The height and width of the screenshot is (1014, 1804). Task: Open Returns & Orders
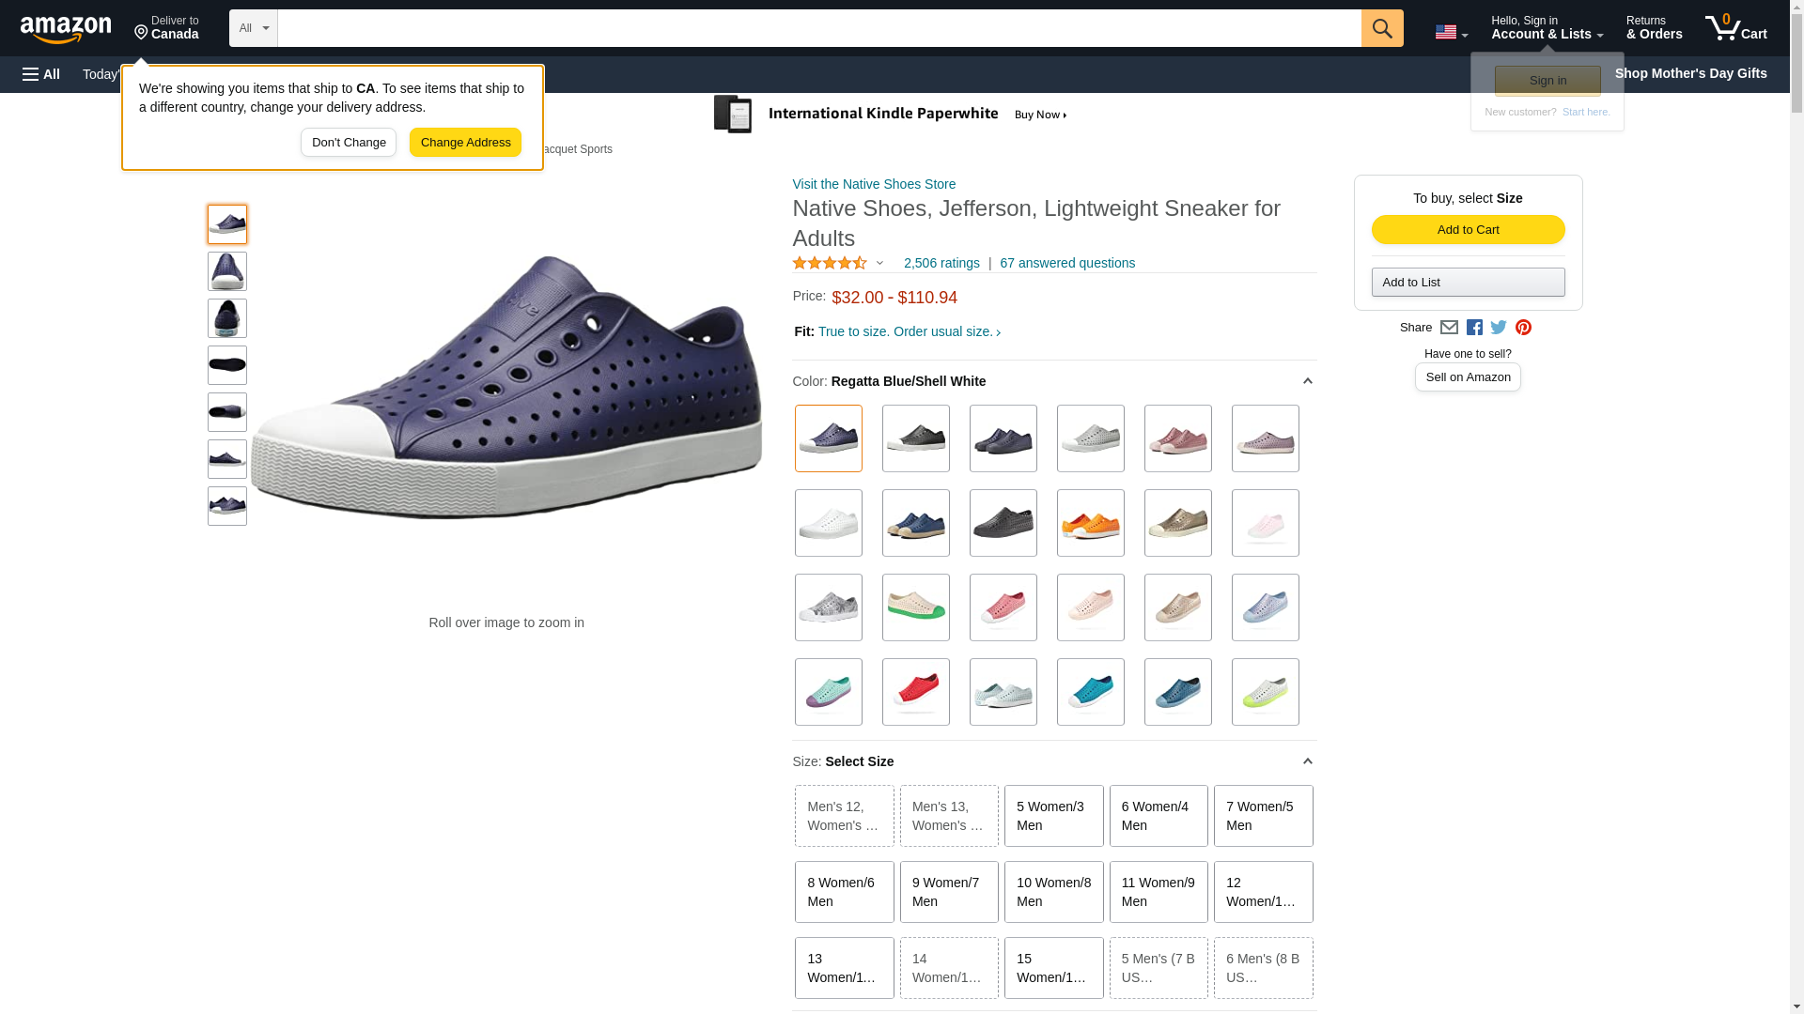pos(1654,28)
